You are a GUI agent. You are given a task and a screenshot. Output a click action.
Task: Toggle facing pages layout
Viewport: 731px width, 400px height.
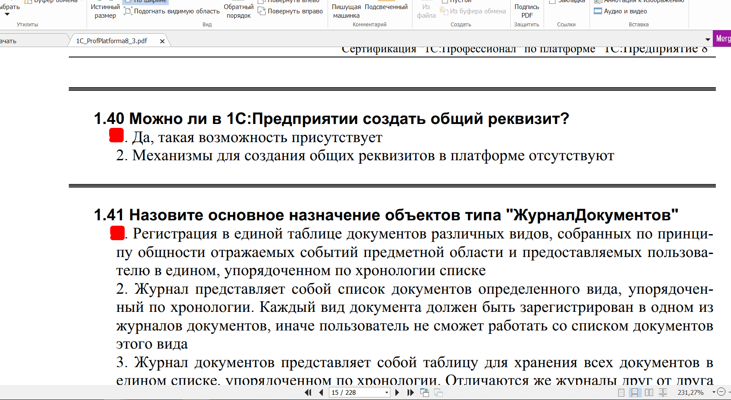[649, 392]
